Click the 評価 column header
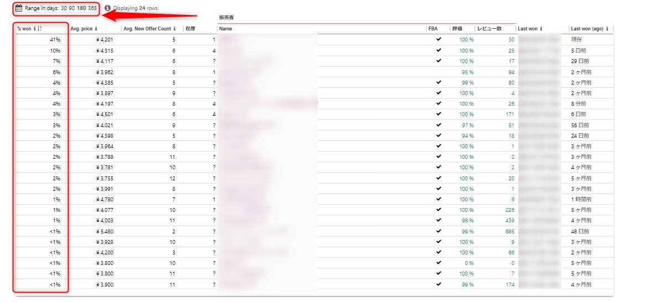 click(457, 29)
